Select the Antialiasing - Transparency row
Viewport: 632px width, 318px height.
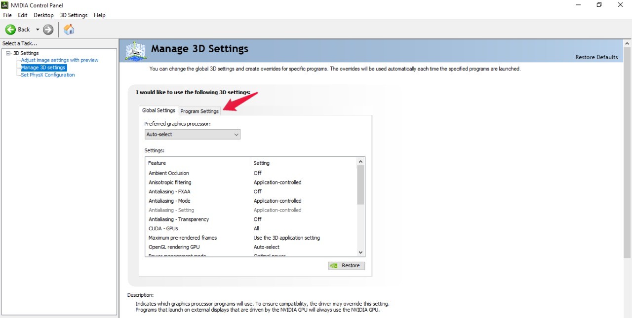click(251, 219)
